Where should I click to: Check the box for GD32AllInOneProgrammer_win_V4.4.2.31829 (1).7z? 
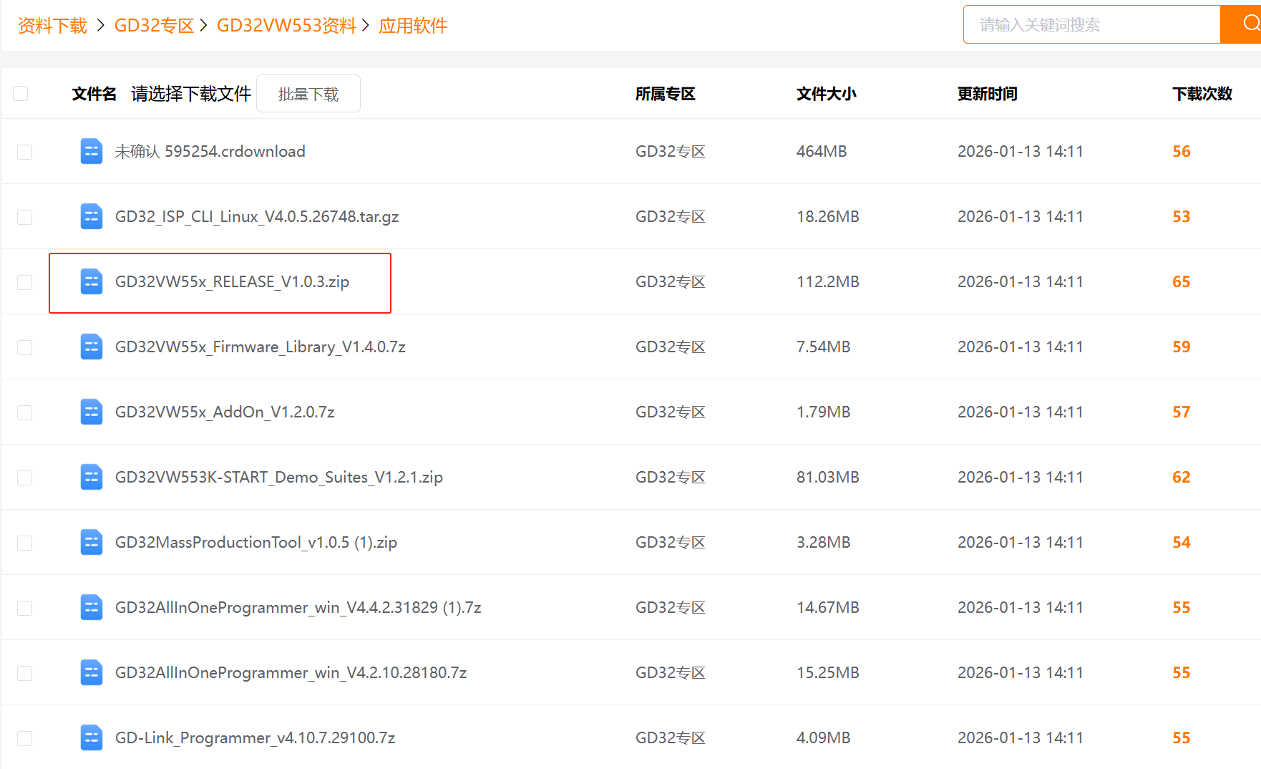(25, 608)
